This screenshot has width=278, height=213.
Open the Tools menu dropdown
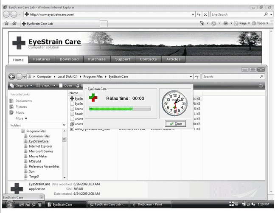(260, 23)
